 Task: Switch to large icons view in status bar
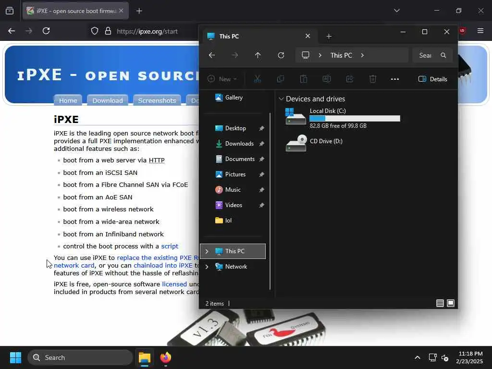point(451,303)
